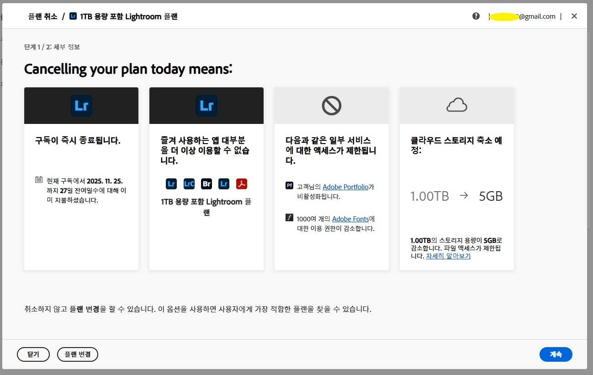
Task: Click the Lr icon in the header breadcrumb
Action: coord(73,16)
